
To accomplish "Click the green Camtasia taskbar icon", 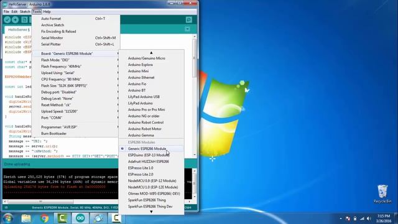I will tap(62, 218).
